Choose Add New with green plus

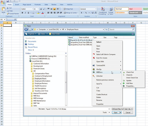click(x=129, y=83)
